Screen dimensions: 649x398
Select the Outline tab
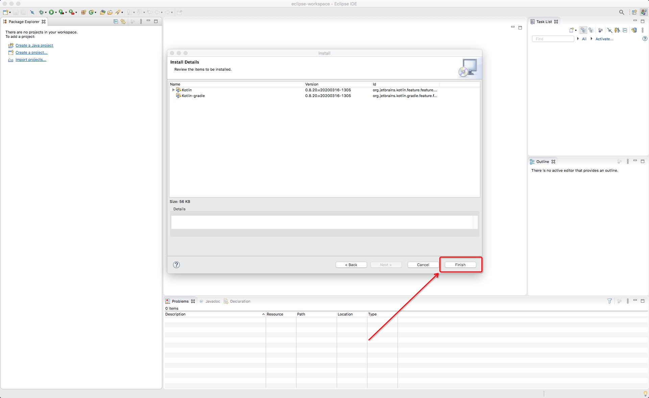543,162
